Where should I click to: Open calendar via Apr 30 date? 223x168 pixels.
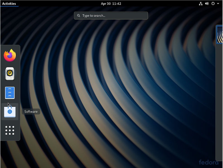coord(105,4)
